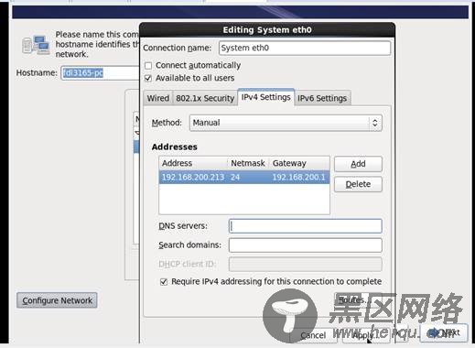Focus the Search domains field
The image size is (475, 348).
tap(306, 245)
